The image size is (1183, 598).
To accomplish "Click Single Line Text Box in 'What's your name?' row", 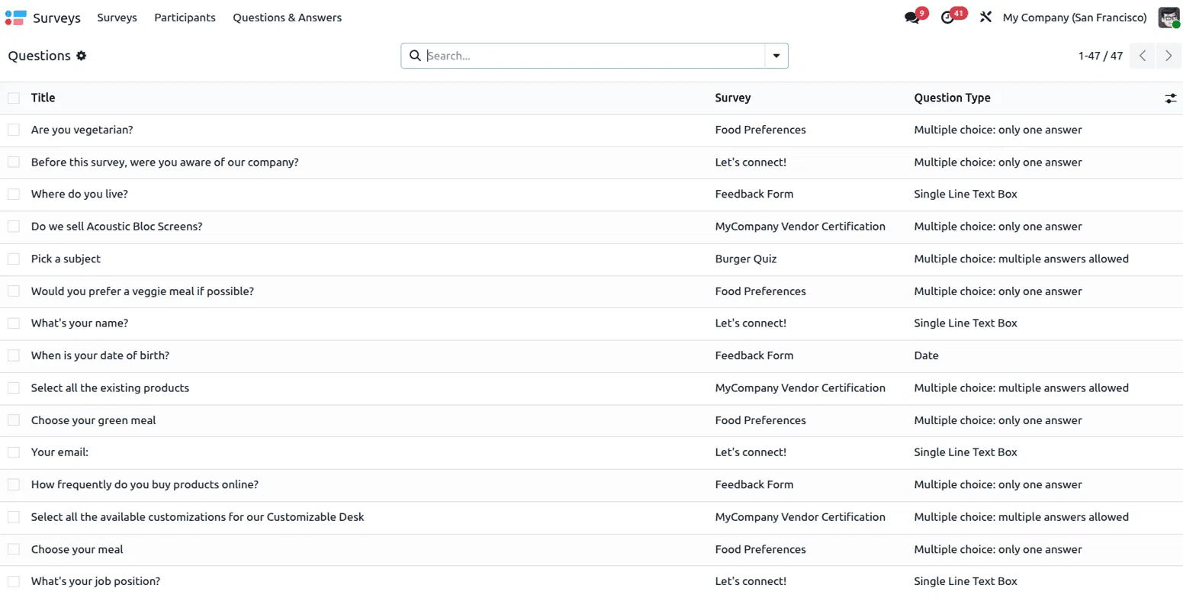I will [x=966, y=323].
